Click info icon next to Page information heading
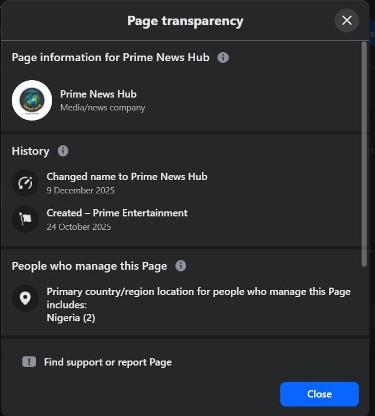The width and height of the screenshot is (375, 416). tap(223, 57)
